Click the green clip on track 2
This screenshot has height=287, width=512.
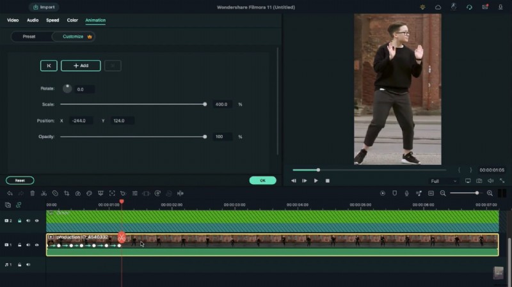click(273, 221)
